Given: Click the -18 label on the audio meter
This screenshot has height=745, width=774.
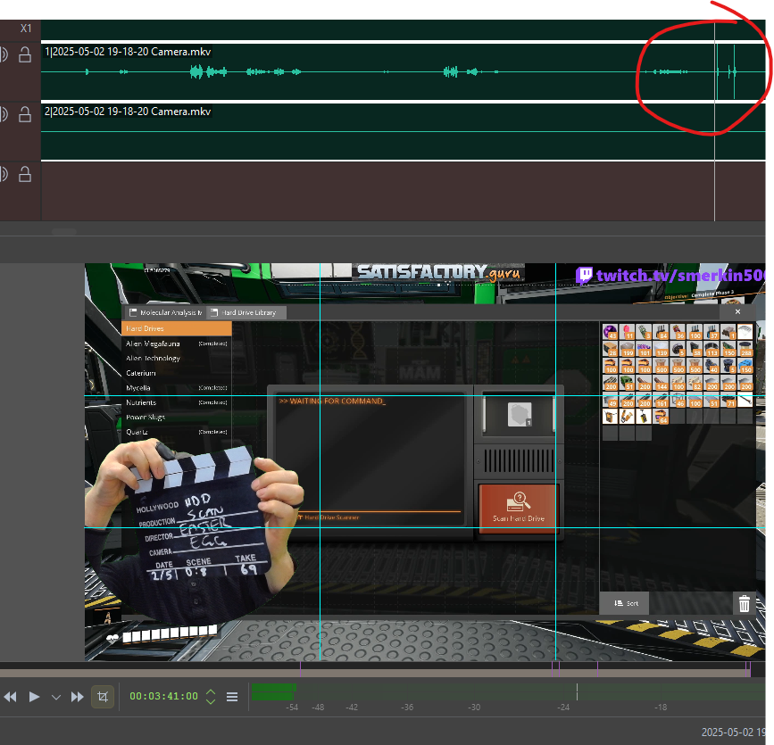Looking at the screenshot, I should [661, 707].
